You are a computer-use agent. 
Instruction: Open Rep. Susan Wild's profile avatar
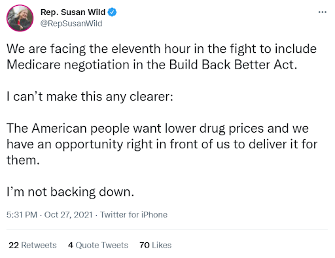pos(20,18)
